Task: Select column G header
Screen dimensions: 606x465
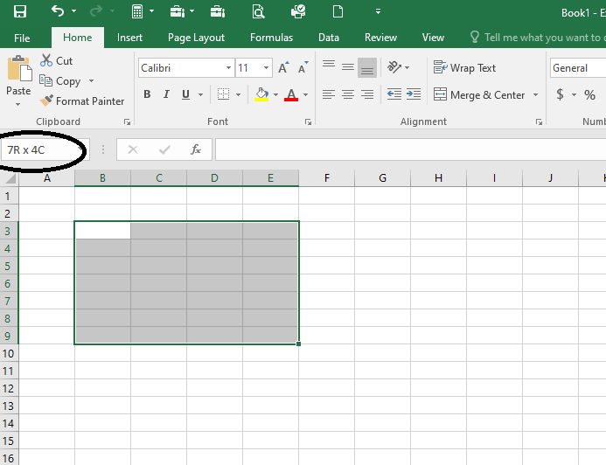Action: tap(383, 178)
